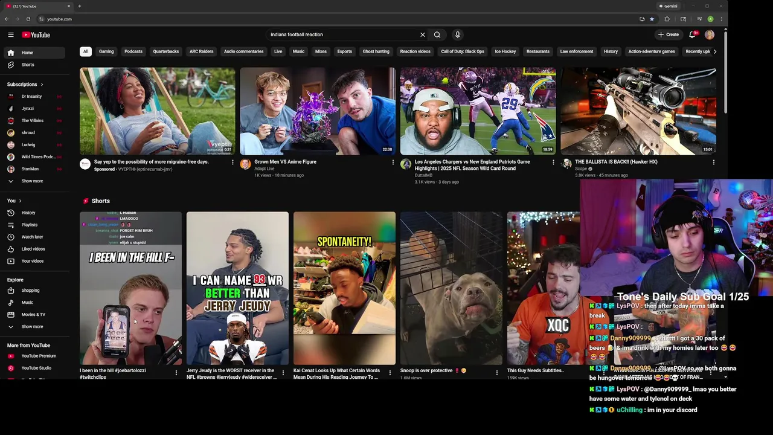Open Gemini button in browser

668,6
